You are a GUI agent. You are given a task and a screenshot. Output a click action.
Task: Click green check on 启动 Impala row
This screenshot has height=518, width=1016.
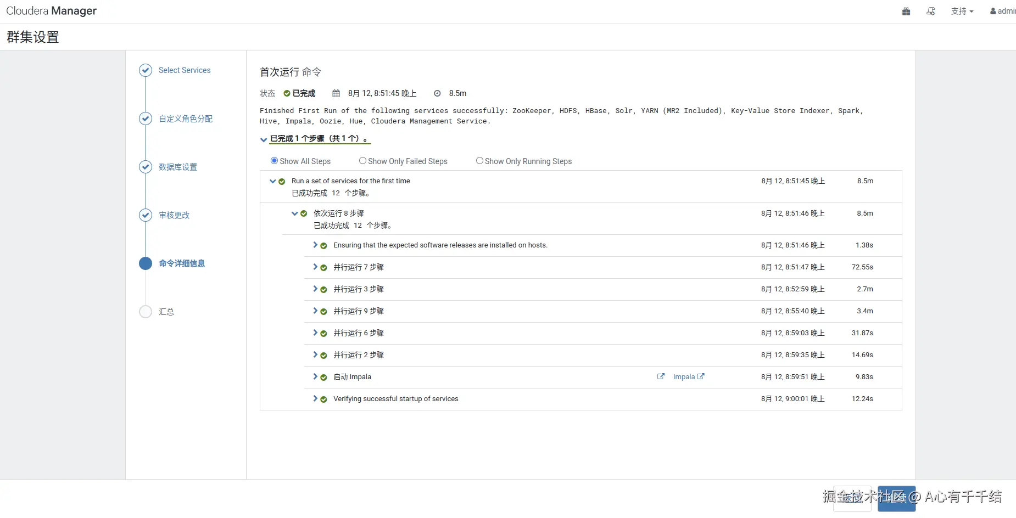click(323, 378)
